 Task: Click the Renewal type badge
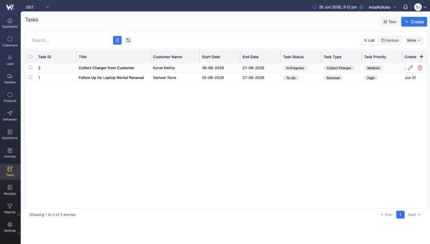[x=333, y=78]
